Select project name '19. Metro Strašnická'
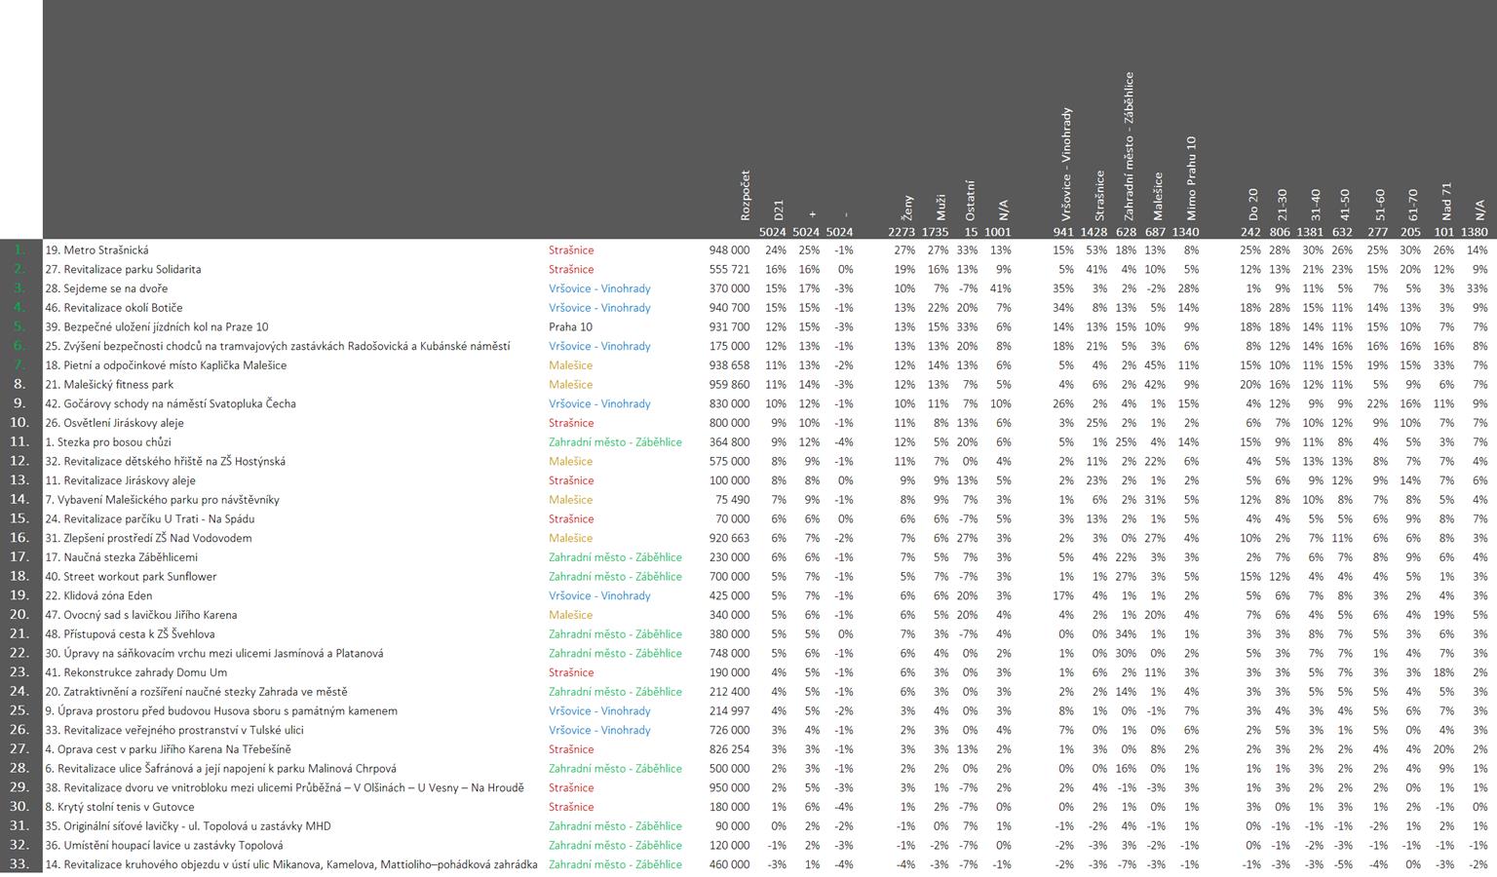1497x877 pixels. pos(96,250)
